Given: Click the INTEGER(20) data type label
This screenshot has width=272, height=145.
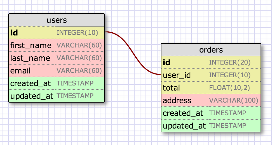Looking at the screenshot, I should point(230,62).
